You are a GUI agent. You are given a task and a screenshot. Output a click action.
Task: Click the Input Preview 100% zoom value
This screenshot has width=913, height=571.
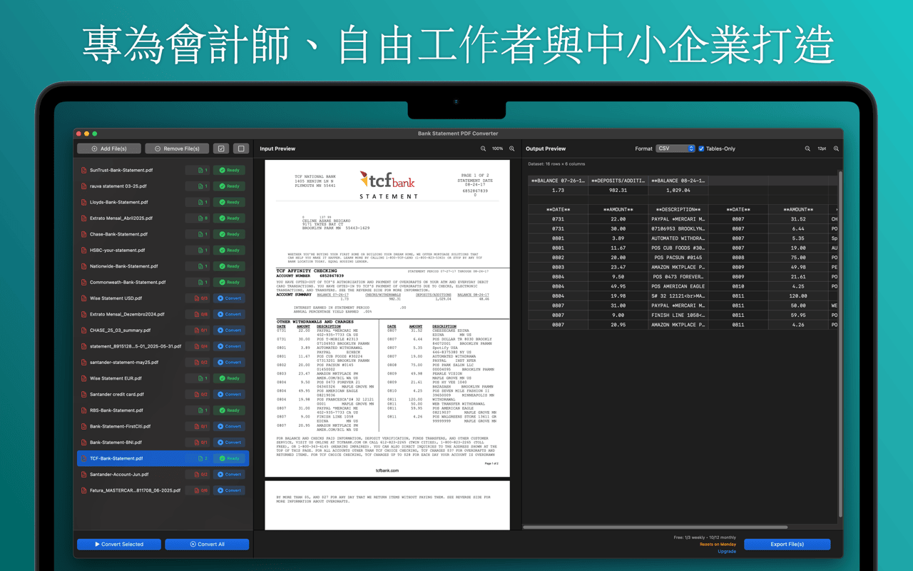[497, 148]
